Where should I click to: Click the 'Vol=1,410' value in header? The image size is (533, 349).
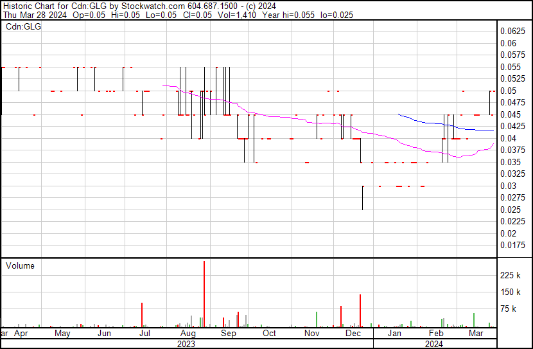pyautogui.click(x=236, y=15)
